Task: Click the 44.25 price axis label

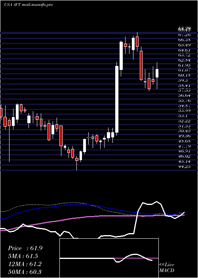Action: point(185,166)
